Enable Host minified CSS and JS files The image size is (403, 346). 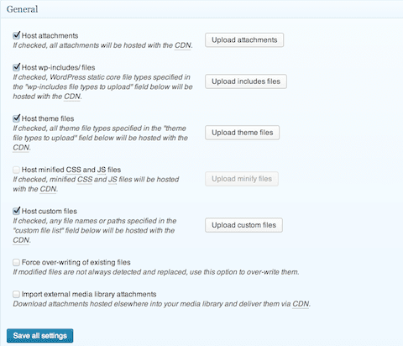16,170
